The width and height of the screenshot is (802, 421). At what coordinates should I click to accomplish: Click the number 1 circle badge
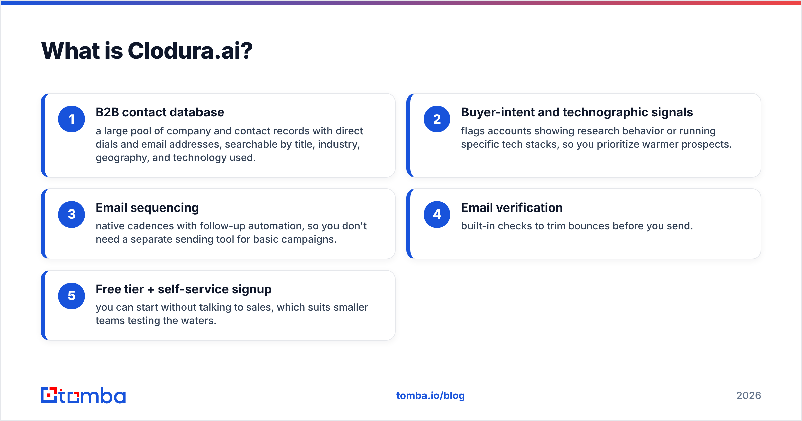[x=72, y=119]
